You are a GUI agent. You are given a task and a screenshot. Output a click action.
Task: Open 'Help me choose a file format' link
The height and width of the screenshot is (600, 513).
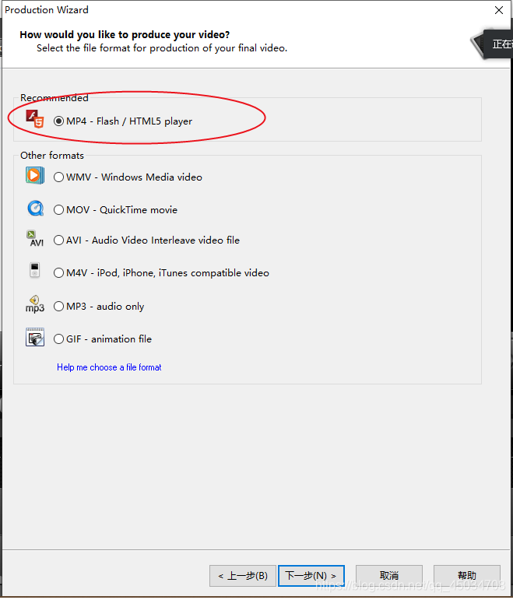pyautogui.click(x=109, y=367)
